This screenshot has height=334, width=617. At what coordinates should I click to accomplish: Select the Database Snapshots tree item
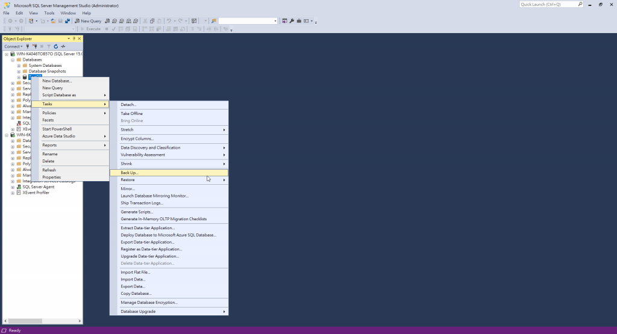pos(47,72)
